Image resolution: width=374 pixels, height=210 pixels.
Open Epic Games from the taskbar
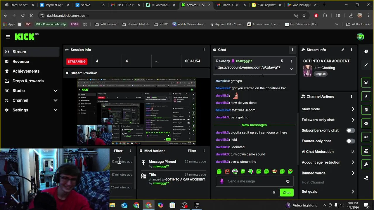point(197,205)
